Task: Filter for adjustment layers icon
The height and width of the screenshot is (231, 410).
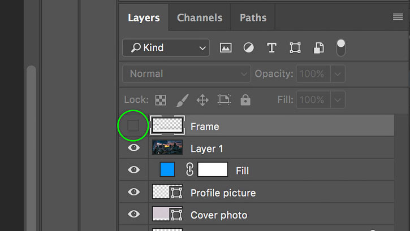Action: [248, 48]
